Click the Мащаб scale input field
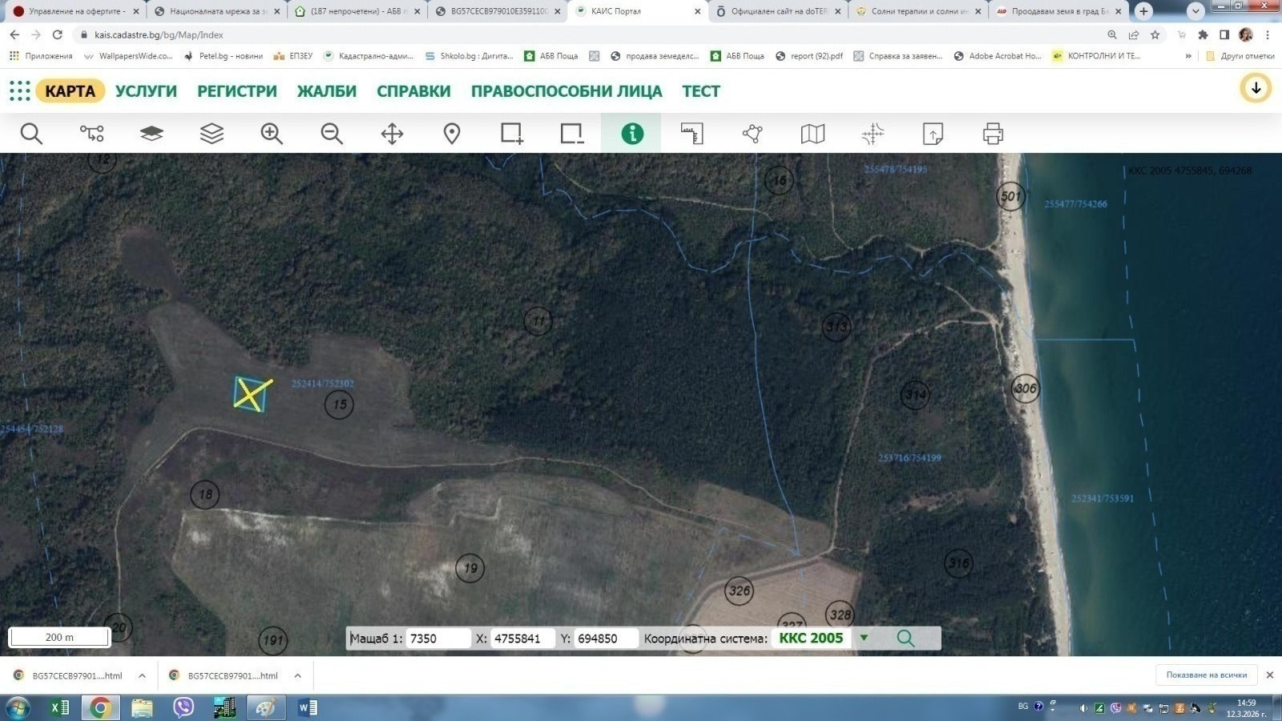Screen dimensions: 1282x721 437,638
